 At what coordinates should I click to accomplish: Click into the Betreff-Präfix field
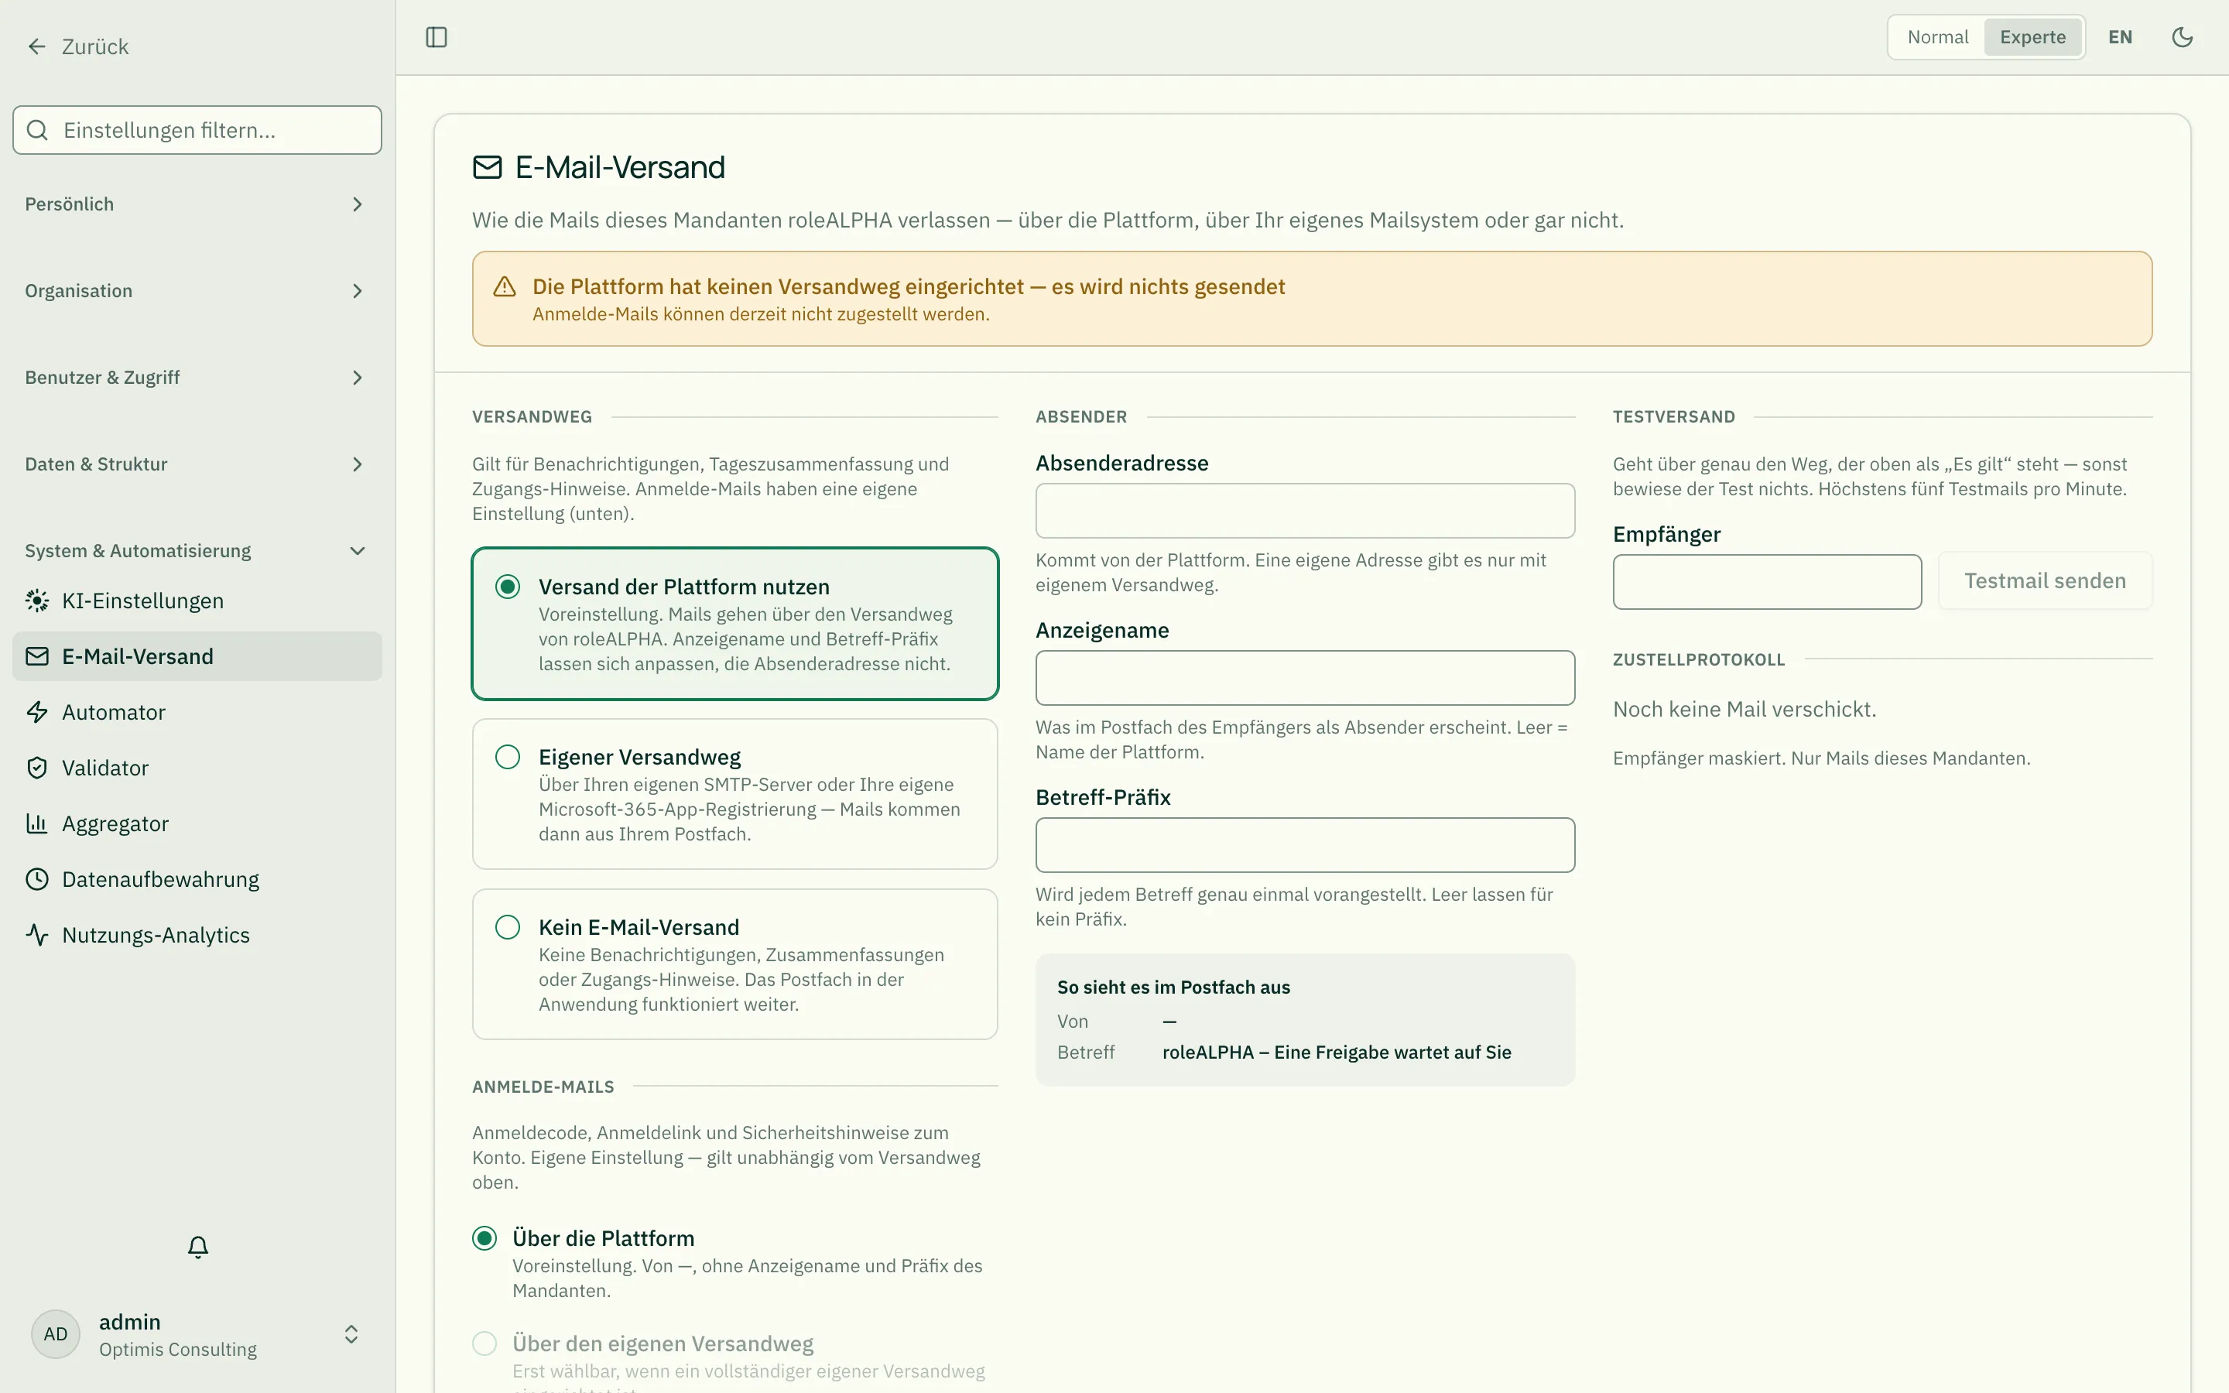(x=1305, y=845)
